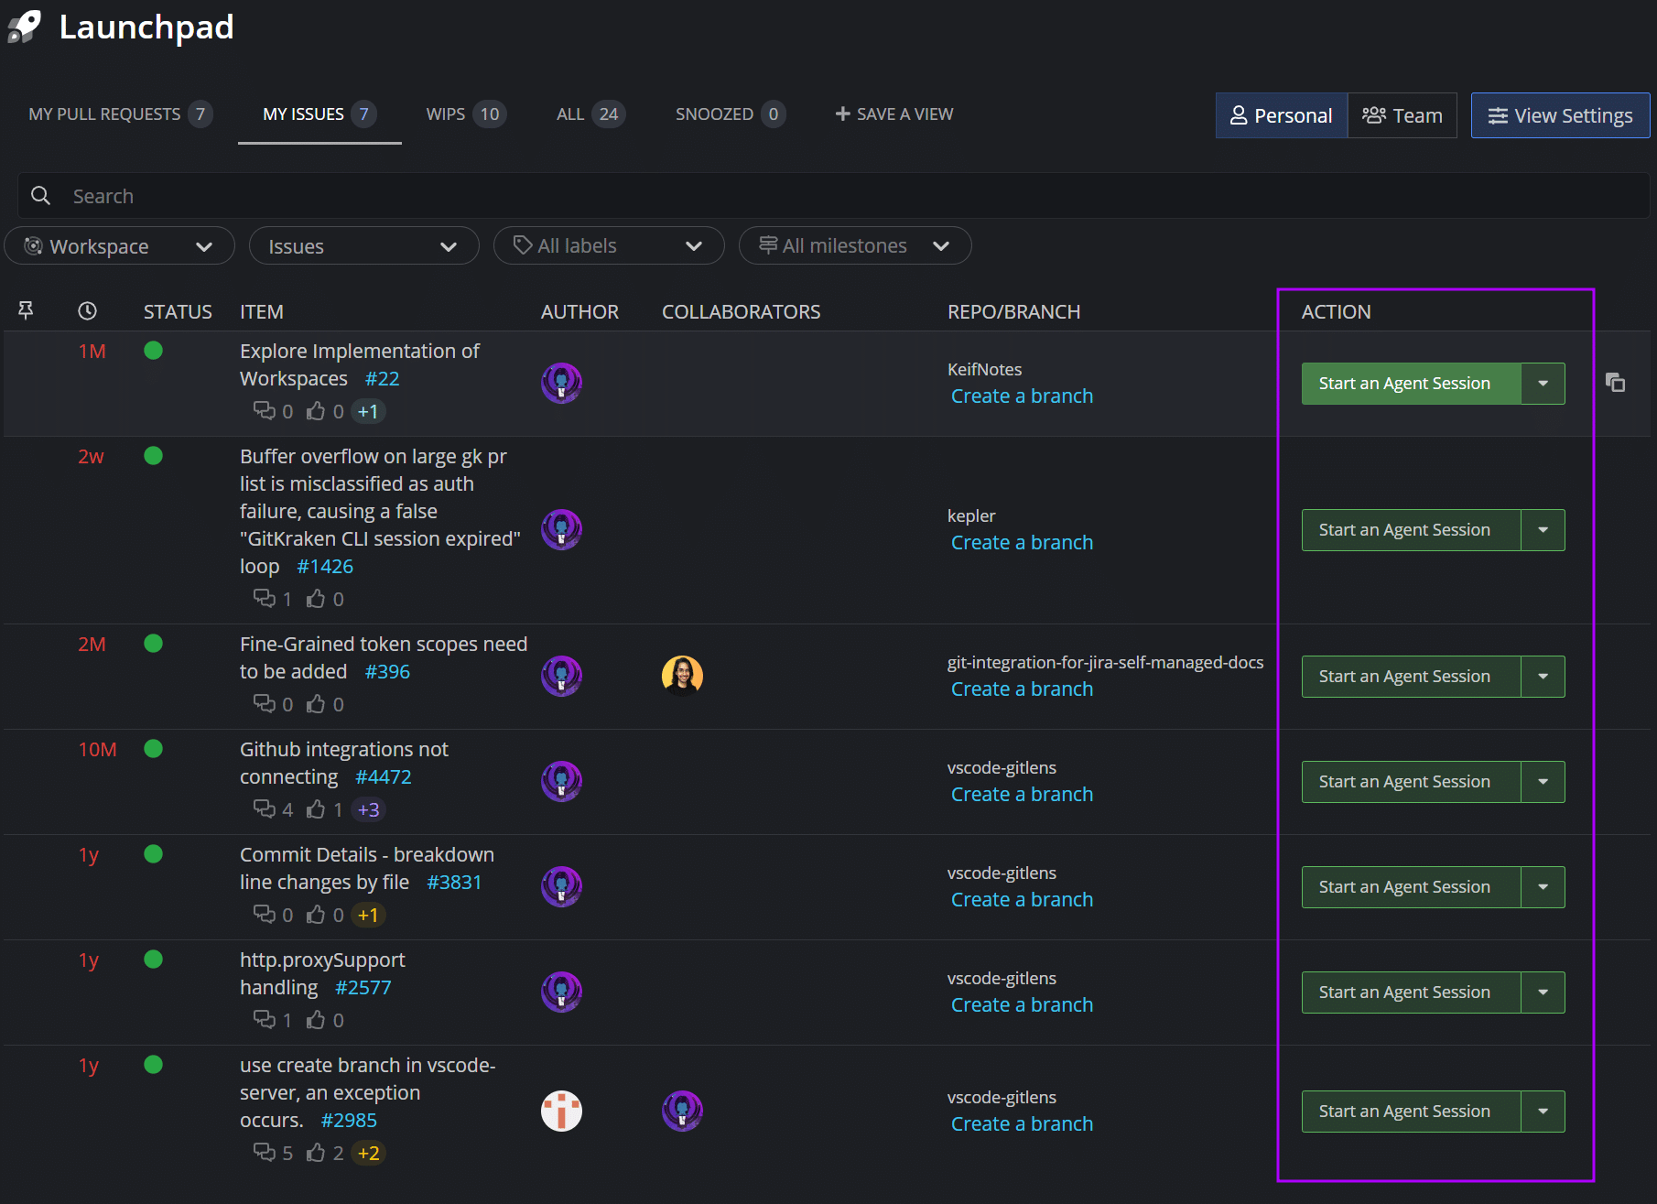Image resolution: width=1657 pixels, height=1204 pixels.
Task: Click the +1 reactions badge on #22
Action: coord(369,411)
